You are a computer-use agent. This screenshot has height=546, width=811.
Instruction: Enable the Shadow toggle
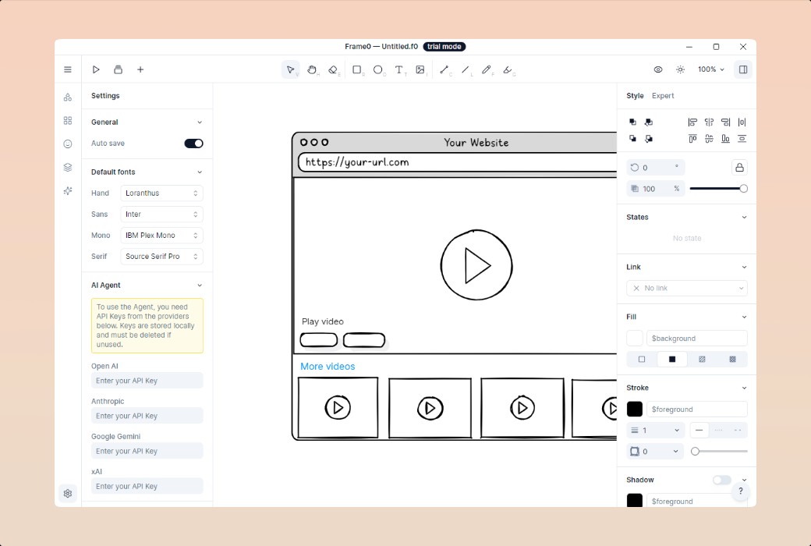coord(721,480)
